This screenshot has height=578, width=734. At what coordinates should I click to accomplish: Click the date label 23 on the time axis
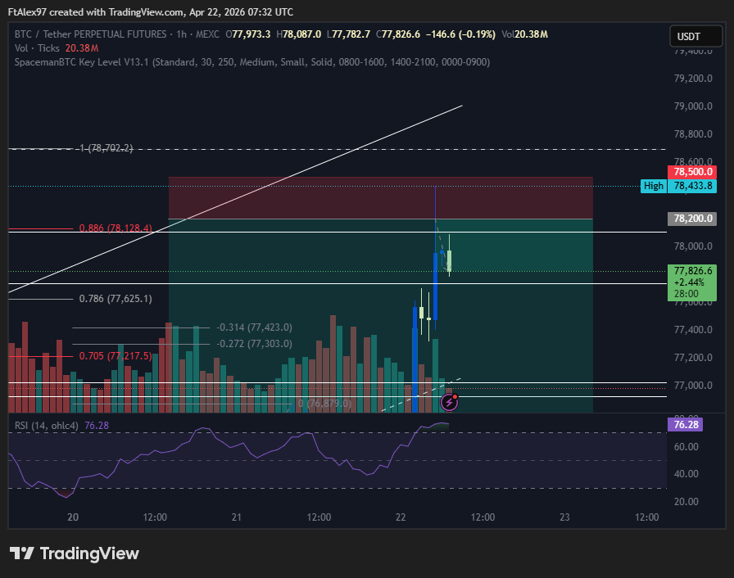pyautogui.click(x=564, y=517)
